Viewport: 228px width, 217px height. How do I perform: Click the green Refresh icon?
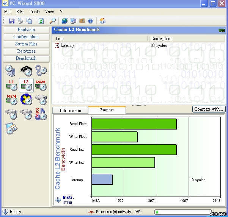41,21
